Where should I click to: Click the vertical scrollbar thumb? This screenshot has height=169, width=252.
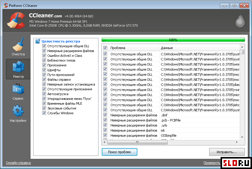click(x=242, y=52)
